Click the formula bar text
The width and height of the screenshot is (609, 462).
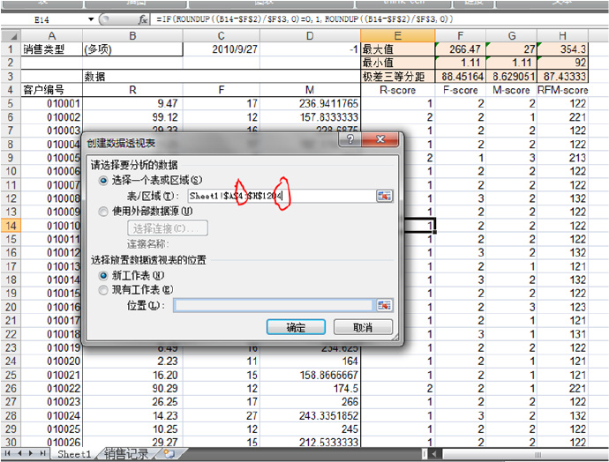pyautogui.click(x=304, y=19)
